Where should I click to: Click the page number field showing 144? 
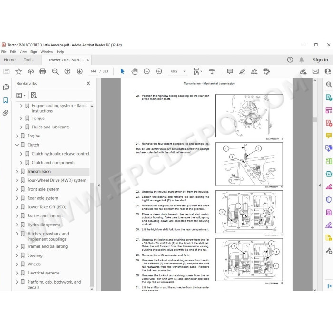pos(93,71)
